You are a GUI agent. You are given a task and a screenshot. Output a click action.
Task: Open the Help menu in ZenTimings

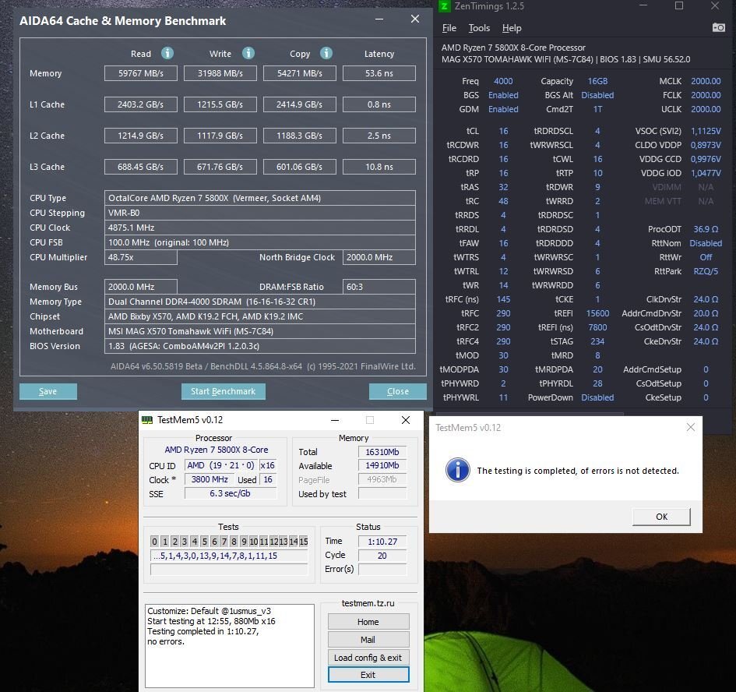point(512,28)
